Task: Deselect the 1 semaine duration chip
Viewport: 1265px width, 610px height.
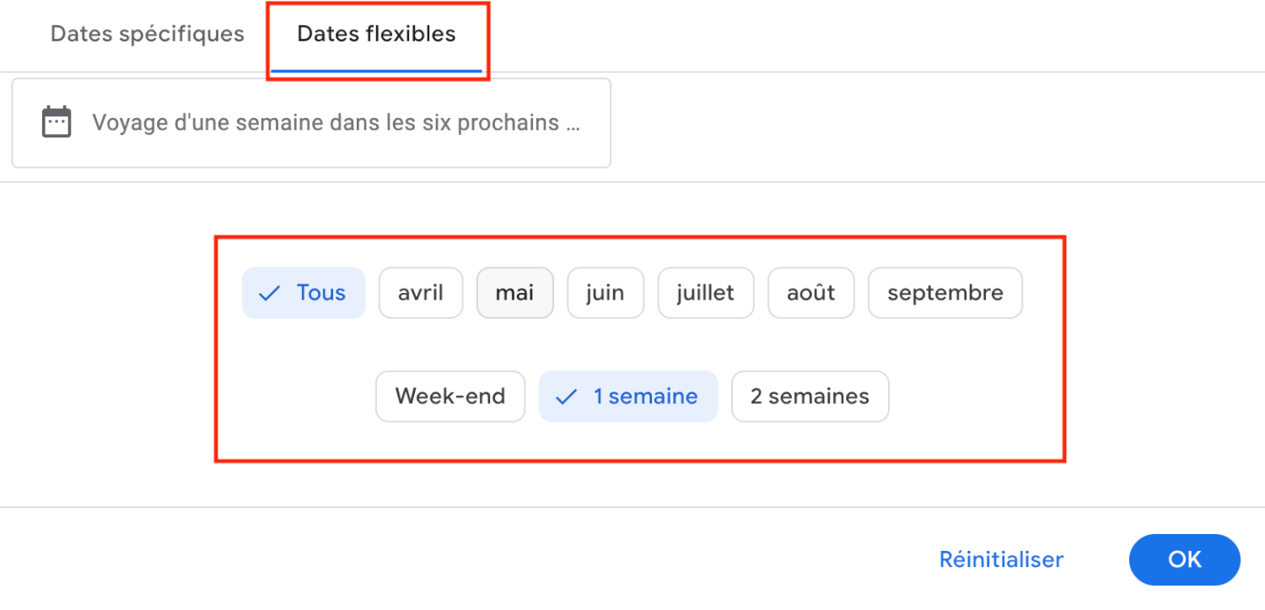Action: pos(627,396)
